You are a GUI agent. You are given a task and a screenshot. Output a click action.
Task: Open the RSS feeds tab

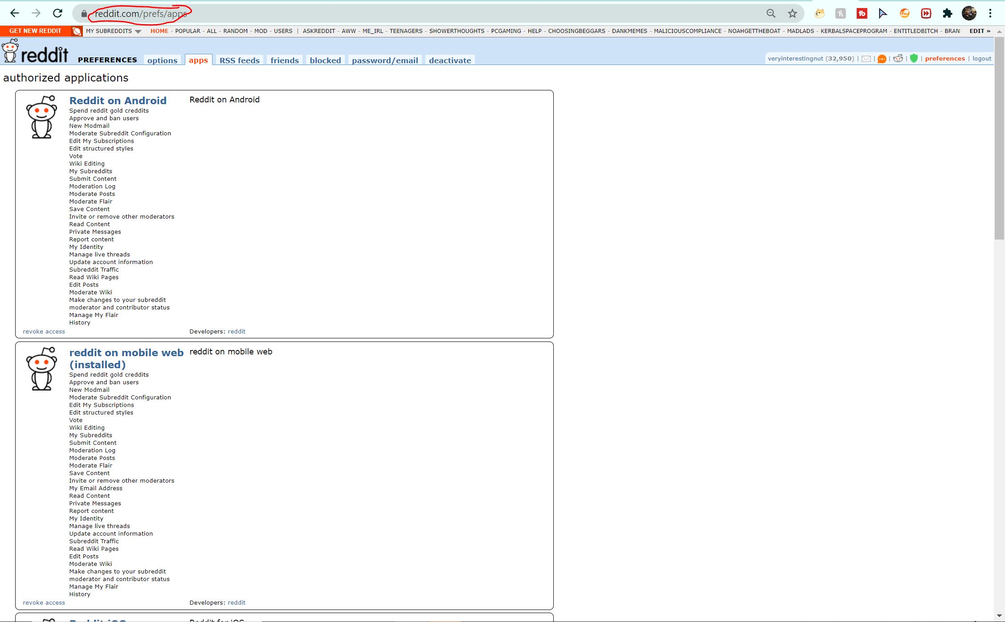click(x=239, y=60)
